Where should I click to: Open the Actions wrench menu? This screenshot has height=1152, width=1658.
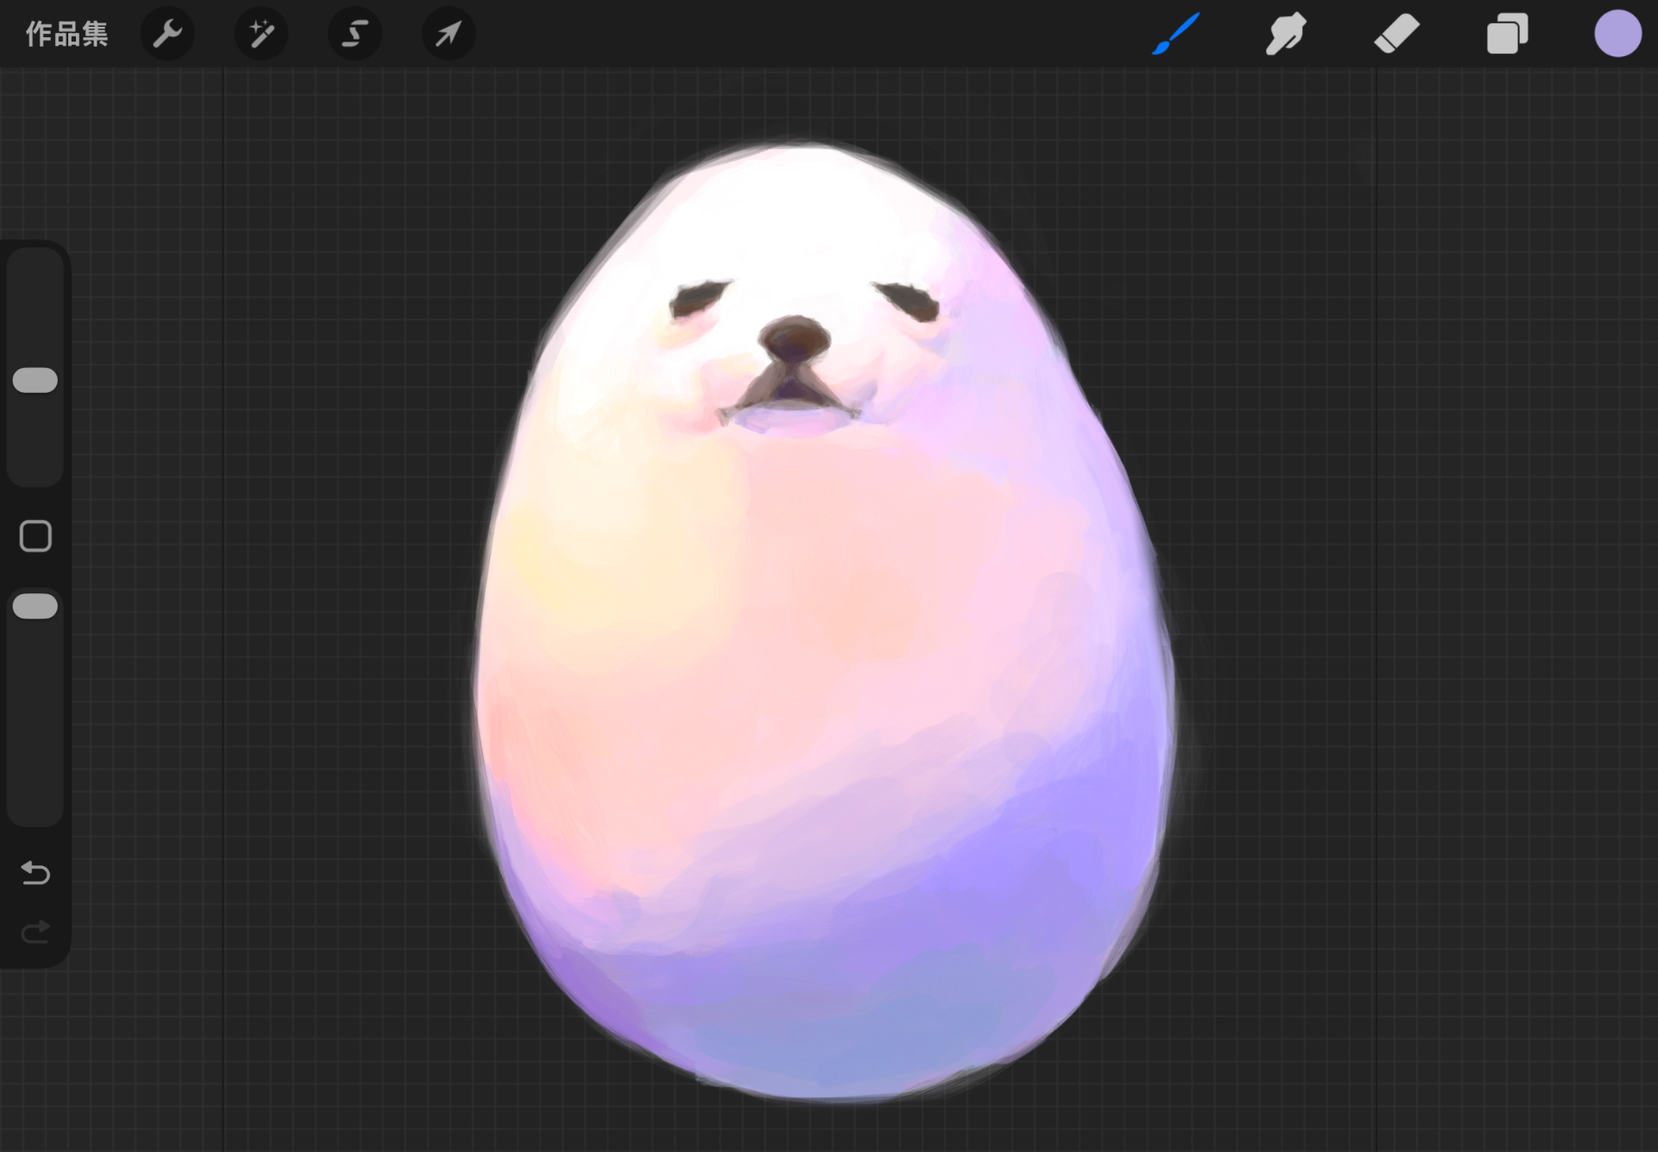tap(168, 35)
